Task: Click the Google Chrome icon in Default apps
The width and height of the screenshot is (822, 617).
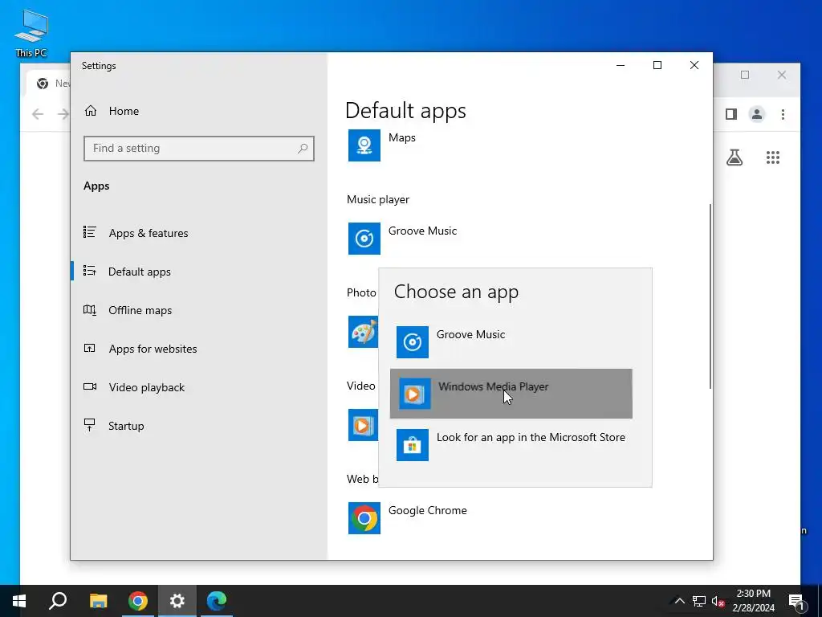Action: pyautogui.click(x=364, y=518)
